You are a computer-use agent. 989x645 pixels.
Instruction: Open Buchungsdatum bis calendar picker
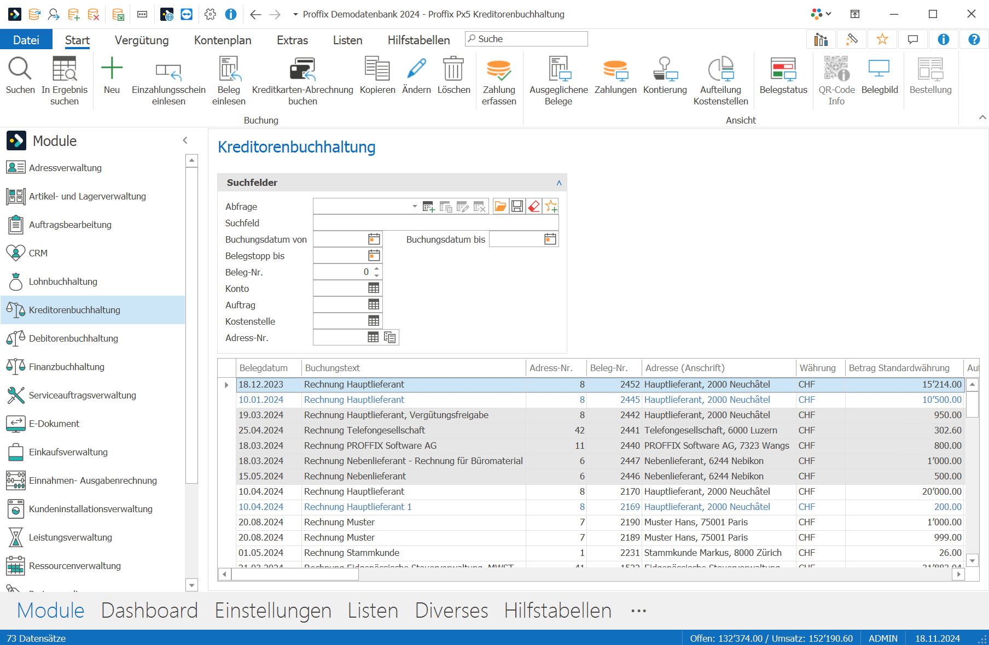(550, 239)
